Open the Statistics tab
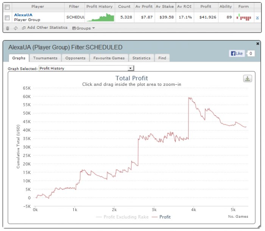Image resolution: width=265 pixels, height=231 pixels. click(142, 58)
